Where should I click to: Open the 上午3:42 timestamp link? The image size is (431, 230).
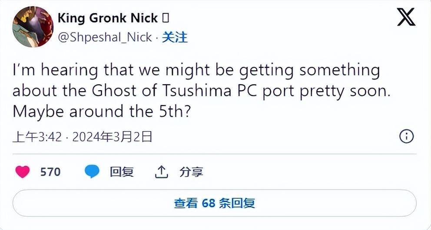tap(37, 137)
